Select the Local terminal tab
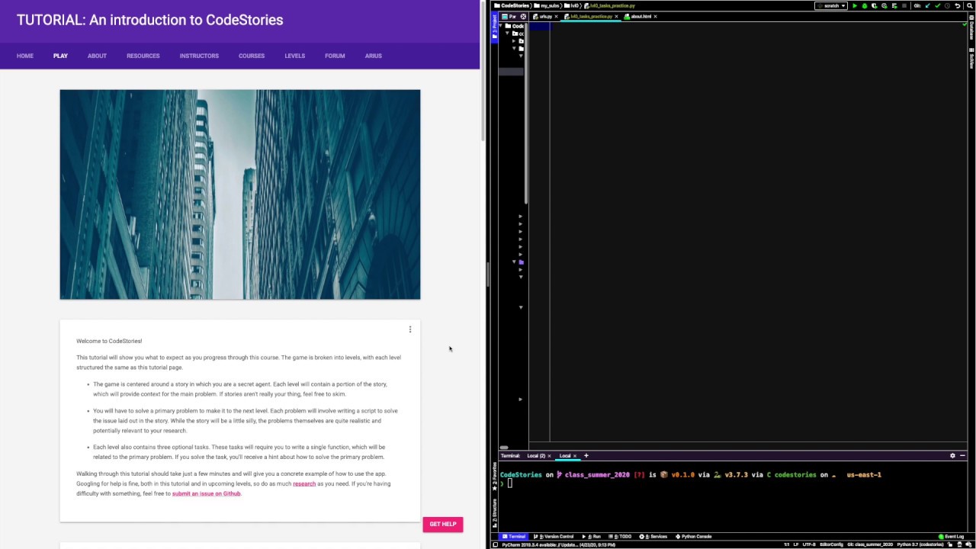The image size is (976, 549). coord(565,455)
